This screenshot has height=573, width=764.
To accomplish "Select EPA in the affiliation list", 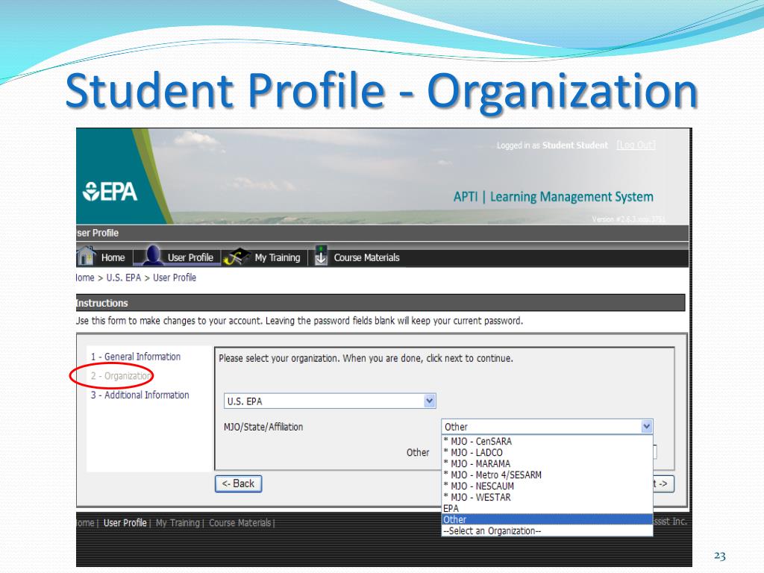I will pos(547,509).
